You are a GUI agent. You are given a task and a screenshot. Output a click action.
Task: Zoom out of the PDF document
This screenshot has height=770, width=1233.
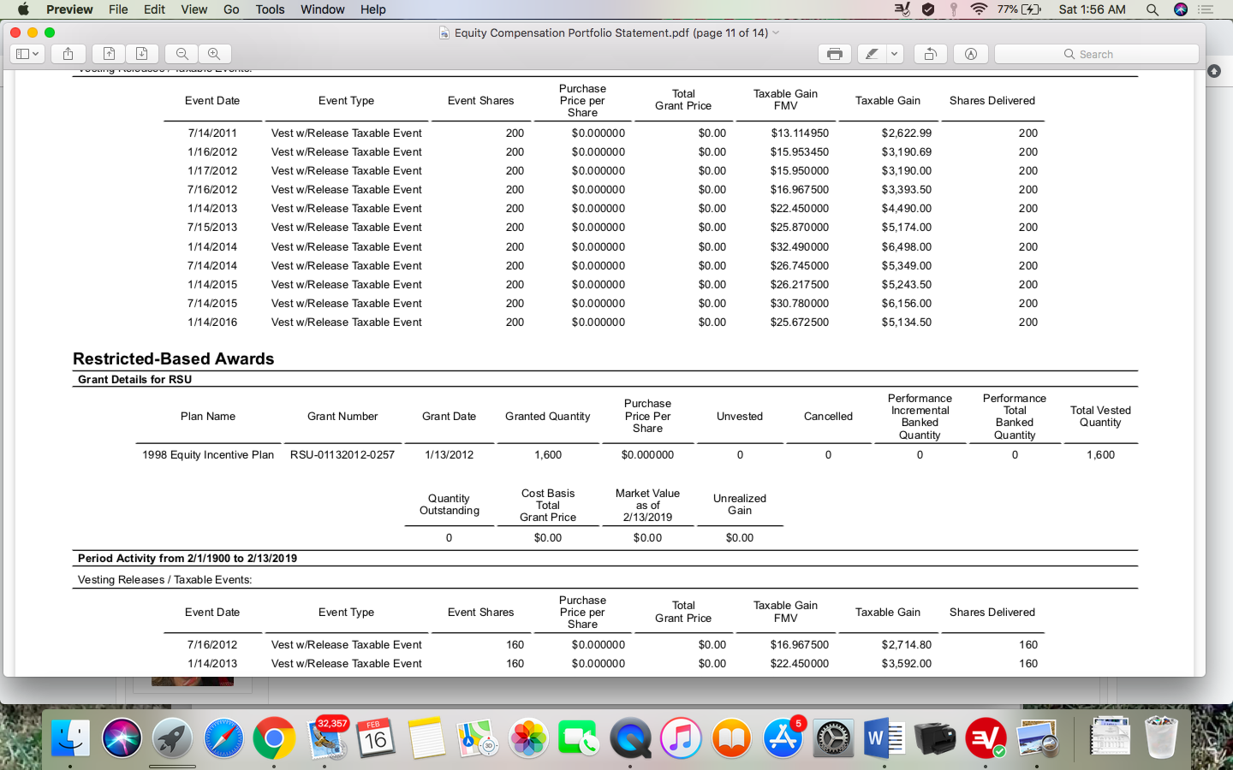182,54
